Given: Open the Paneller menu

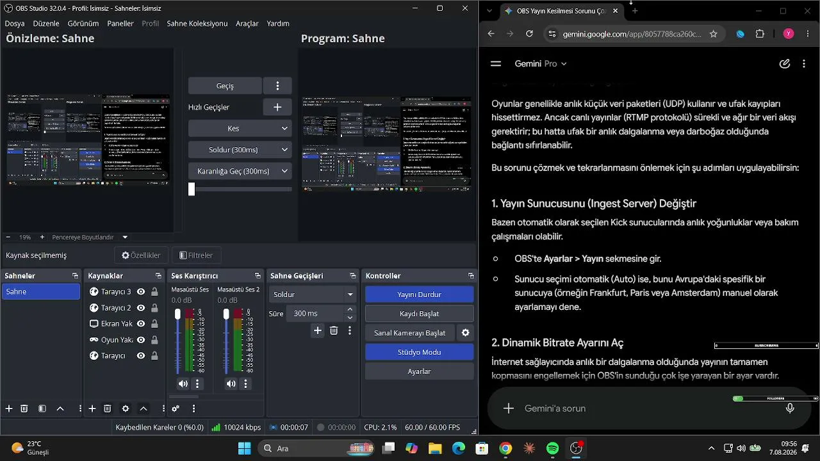Looking at the screenshot, I should 120,24.
